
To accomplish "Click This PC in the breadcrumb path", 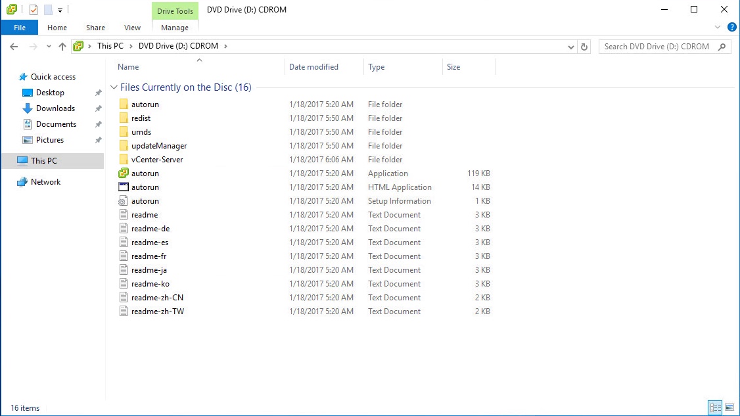I will 110,47.
